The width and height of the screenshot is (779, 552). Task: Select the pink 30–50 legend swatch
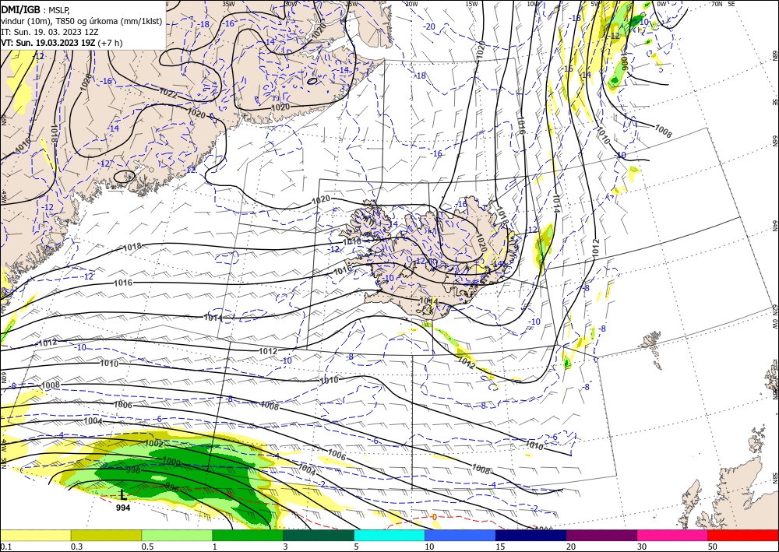[x=673, y=535]
